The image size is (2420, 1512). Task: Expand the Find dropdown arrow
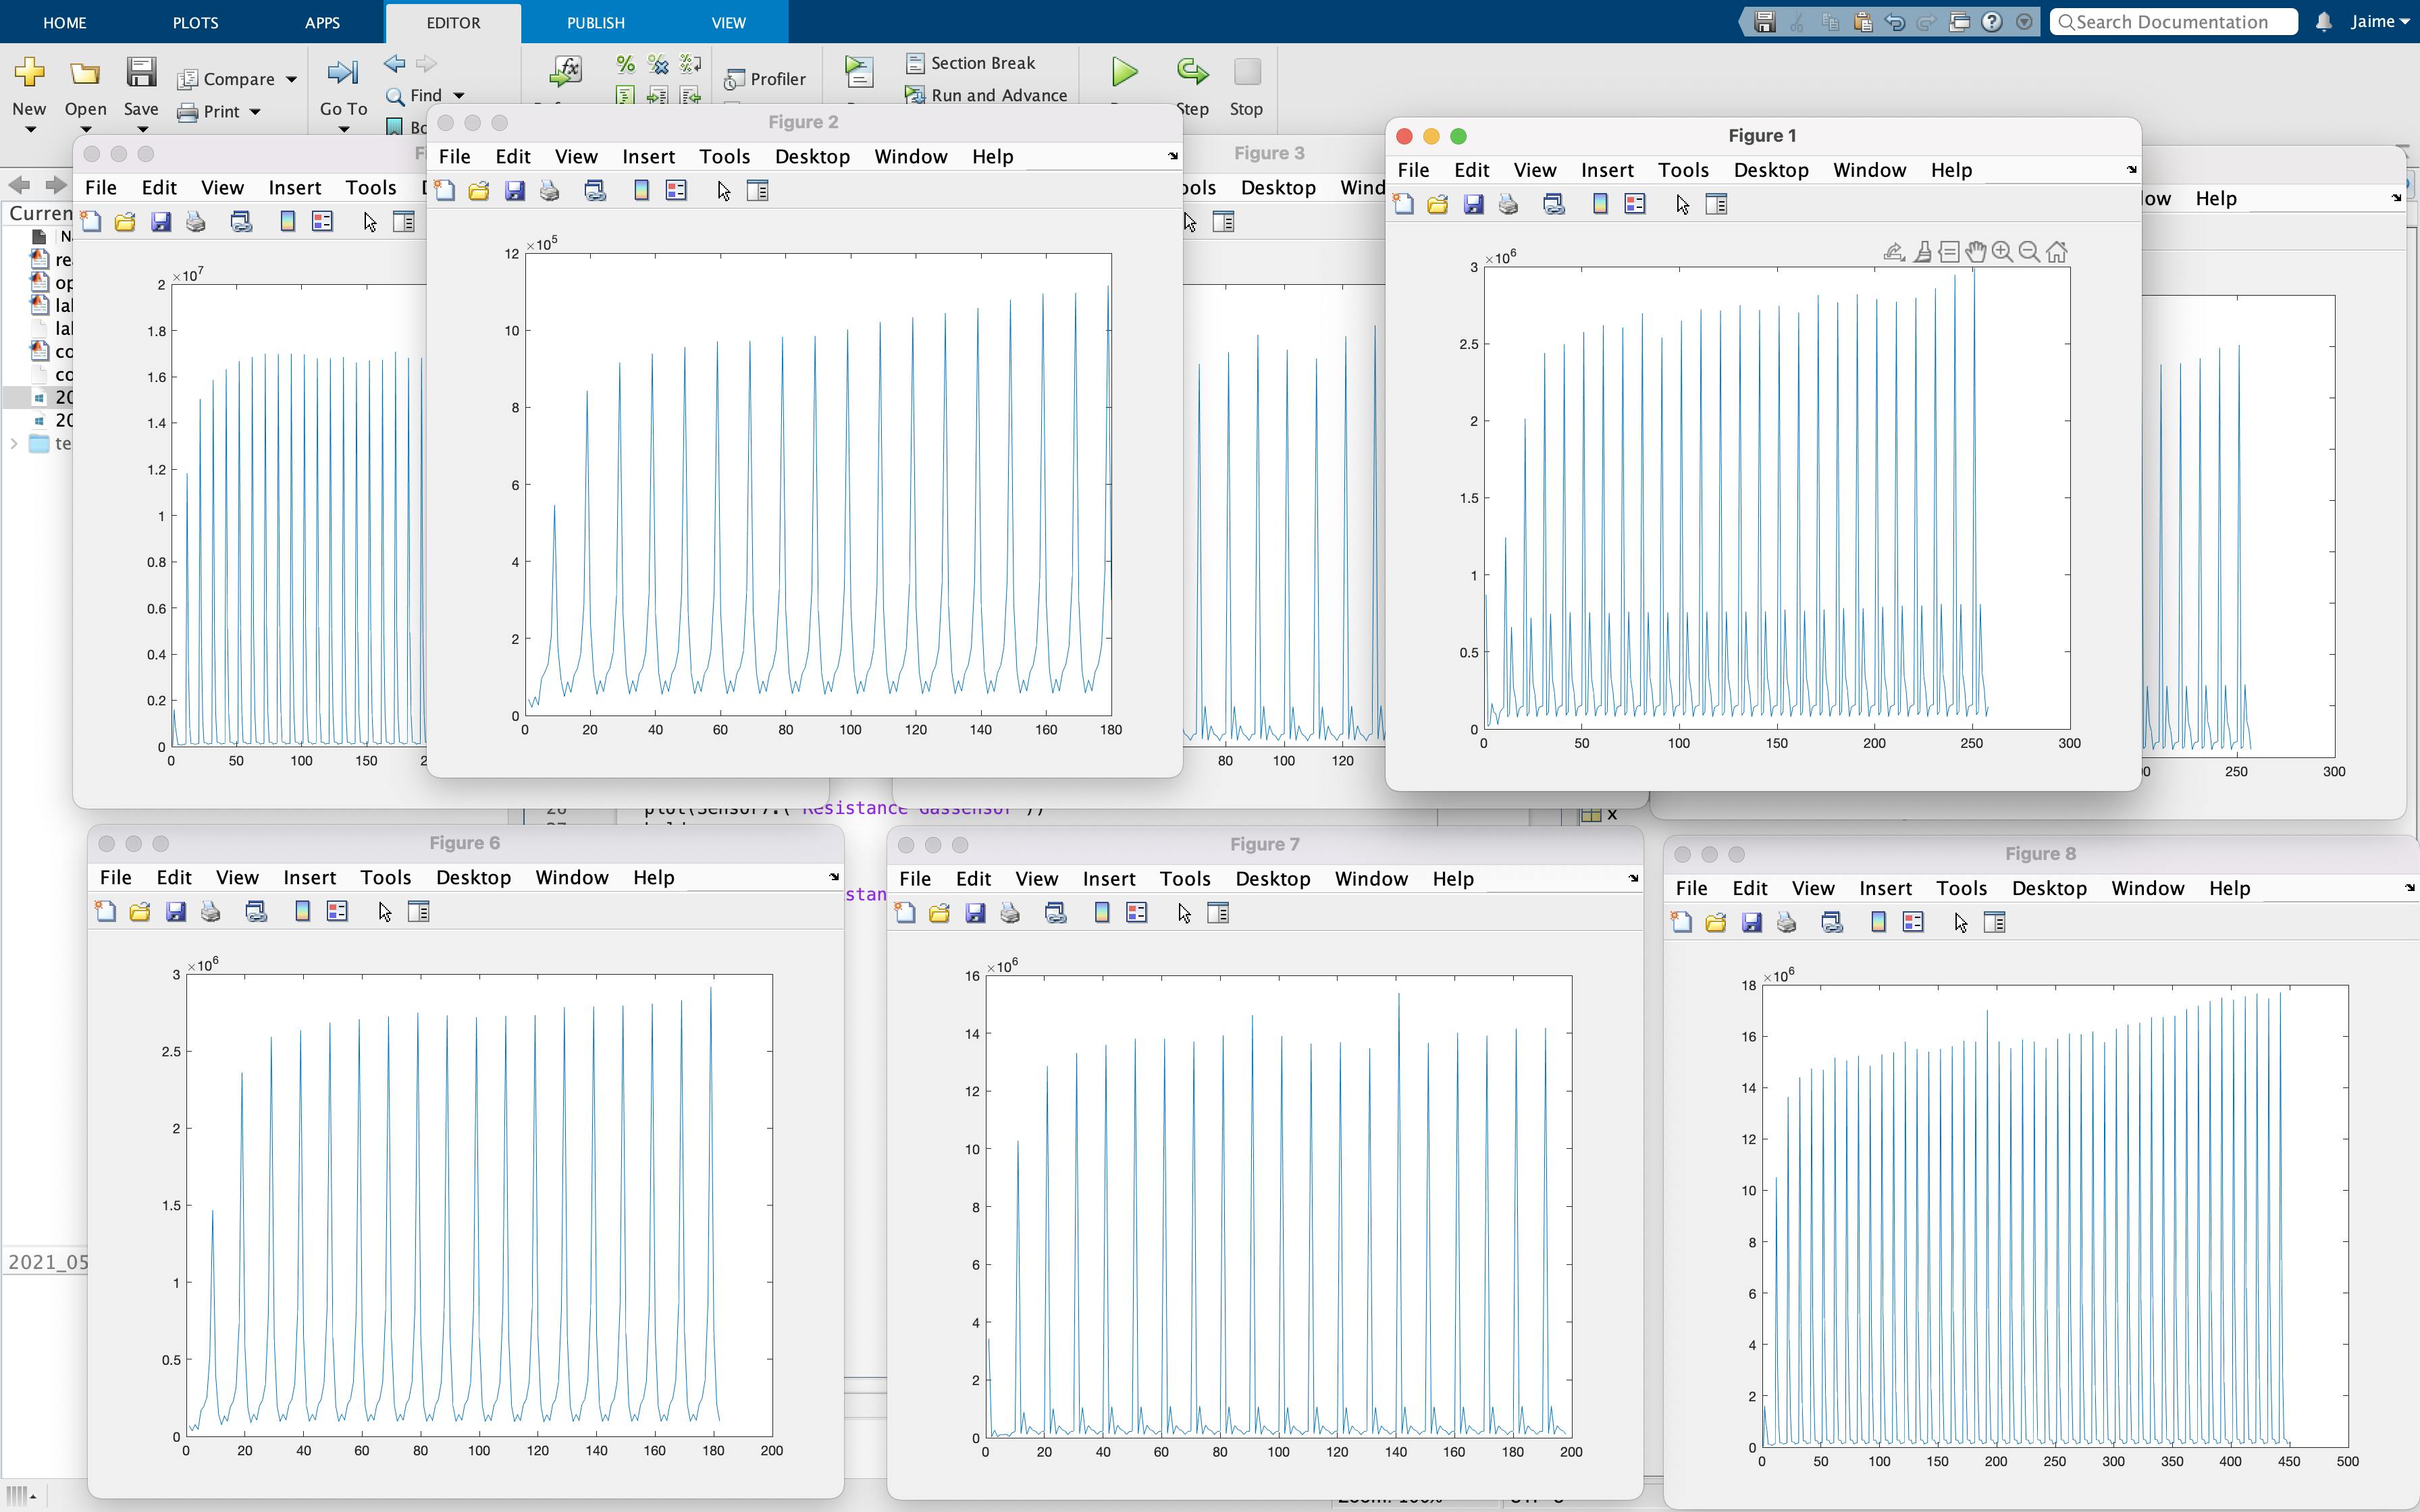coord(458,95)
